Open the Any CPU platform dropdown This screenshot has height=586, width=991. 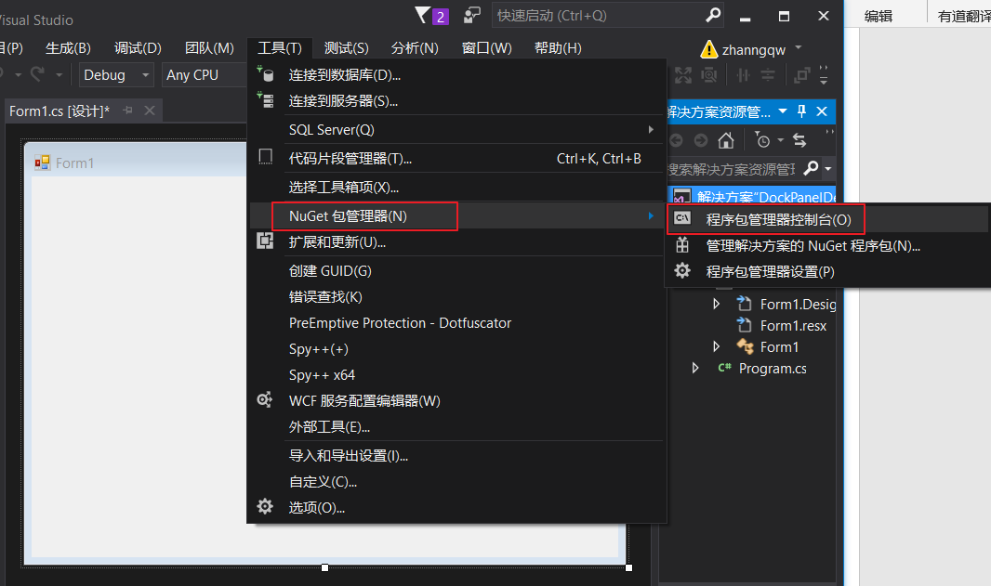pyautogui.click(x=205, y=75)
